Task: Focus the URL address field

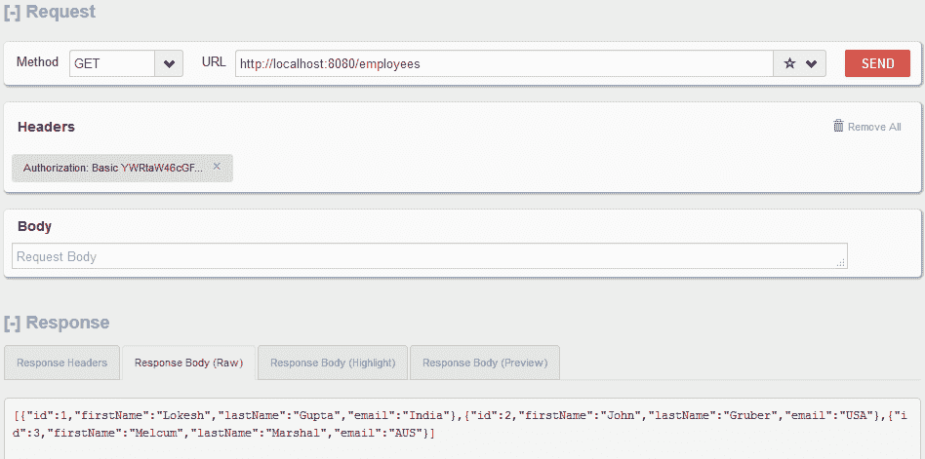Action: (x=503, y=64)
